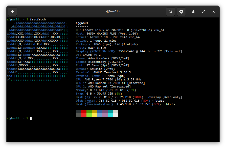Screen dimensions: 226x149
Task: Click the GPU 2 line AMD Raphael
Action: click(x=103, y=86)
